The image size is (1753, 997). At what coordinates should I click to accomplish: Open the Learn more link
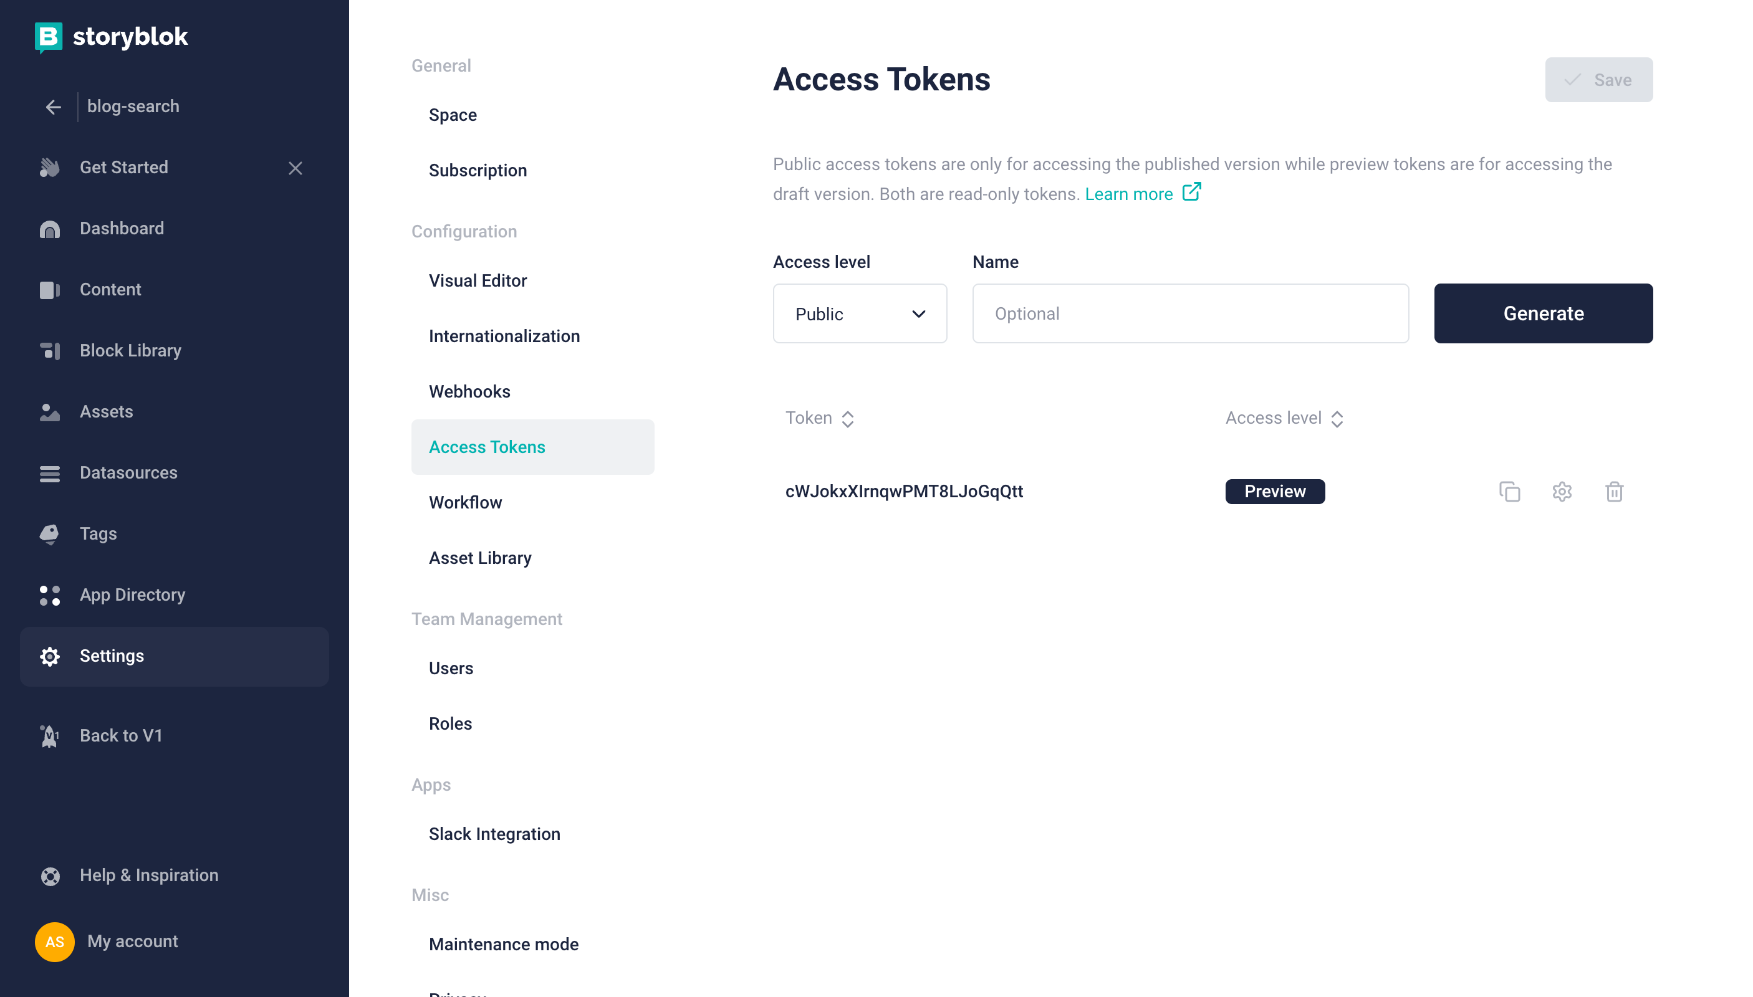coord(1129,194)
